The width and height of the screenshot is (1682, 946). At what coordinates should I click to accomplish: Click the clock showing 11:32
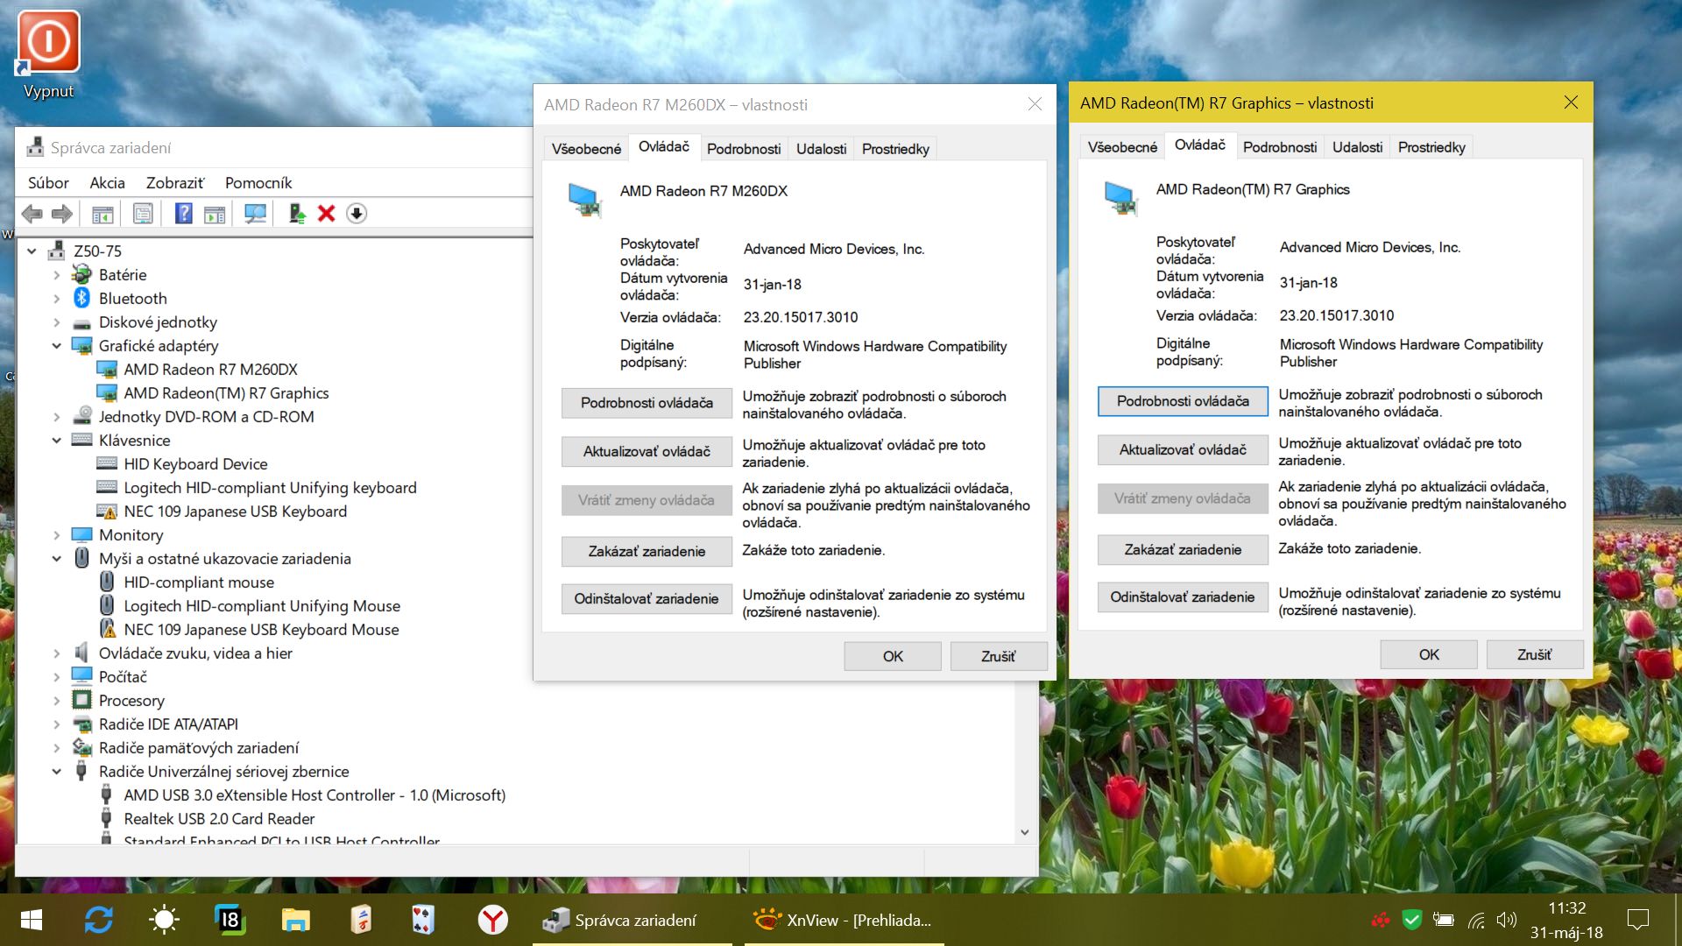coord(1566,908)
